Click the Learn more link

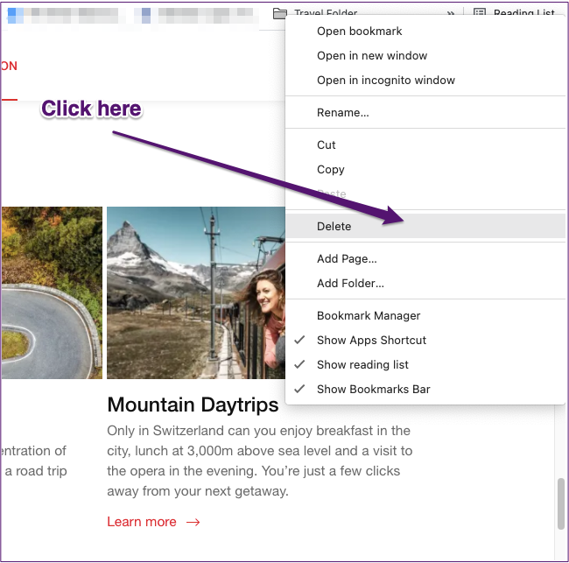(x=142, y=522)
